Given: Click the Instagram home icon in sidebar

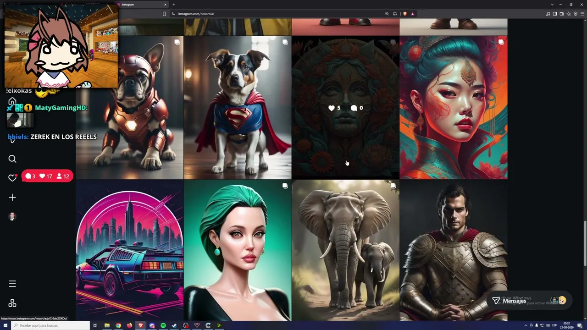Looking at the screenshot, I should coord(12,101).
